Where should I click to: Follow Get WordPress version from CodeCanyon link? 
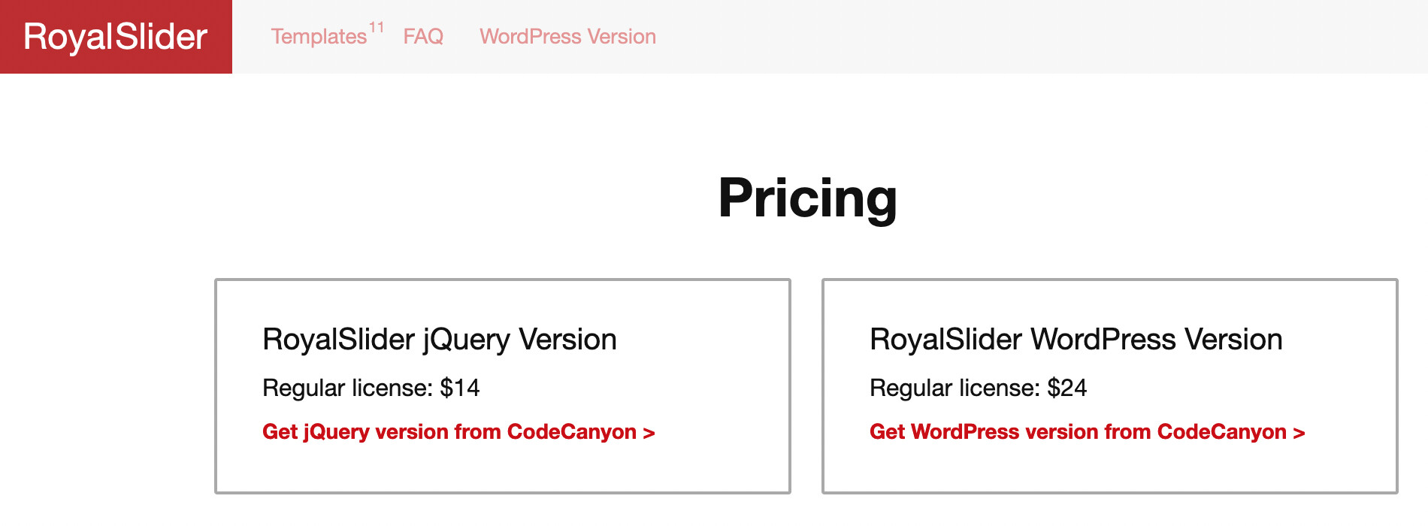(1087, 432)
